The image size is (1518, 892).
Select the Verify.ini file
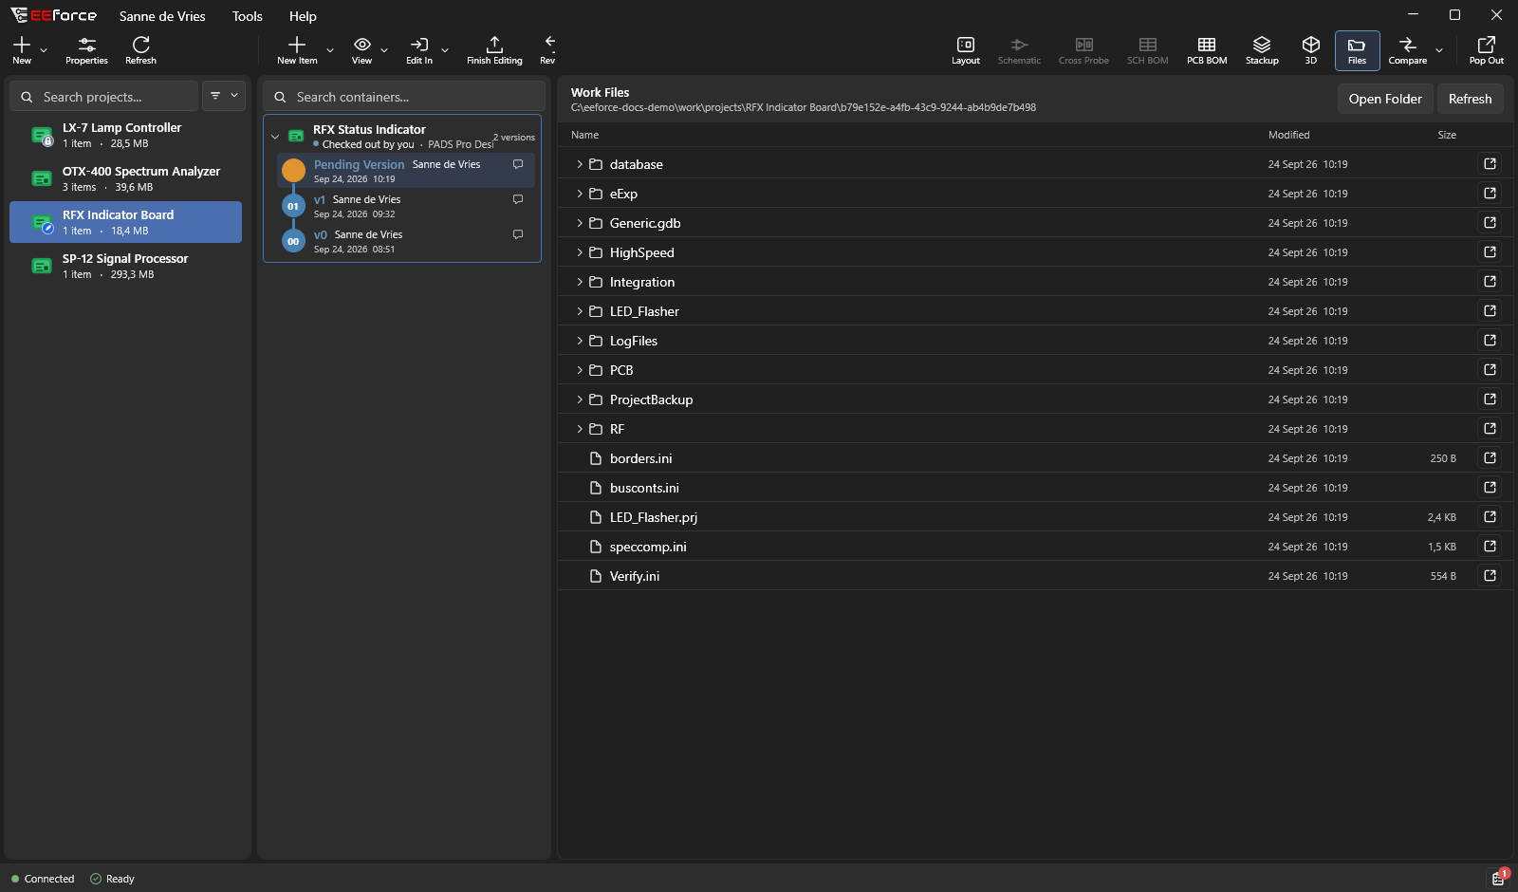(1034, 576)
